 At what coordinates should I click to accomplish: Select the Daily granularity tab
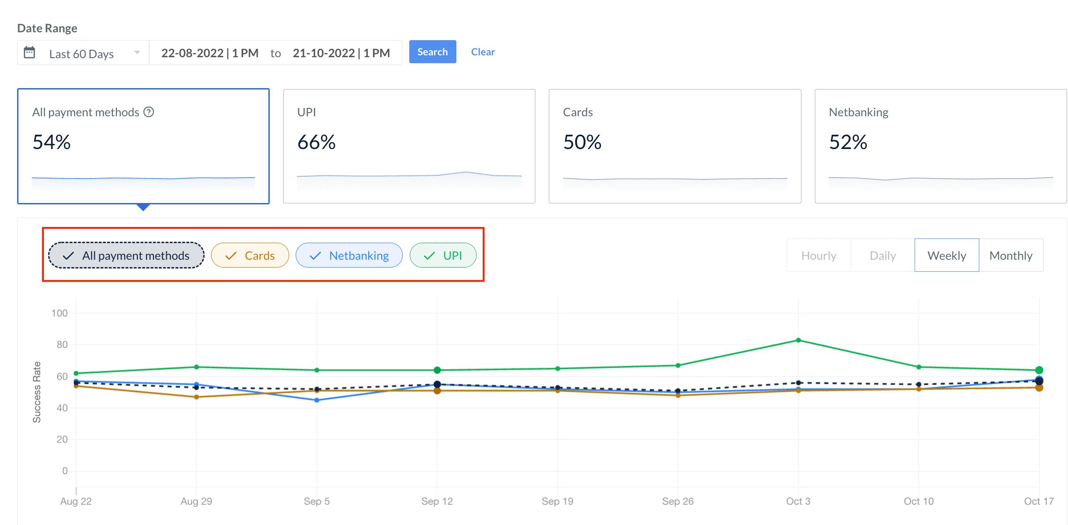point(882,255)
